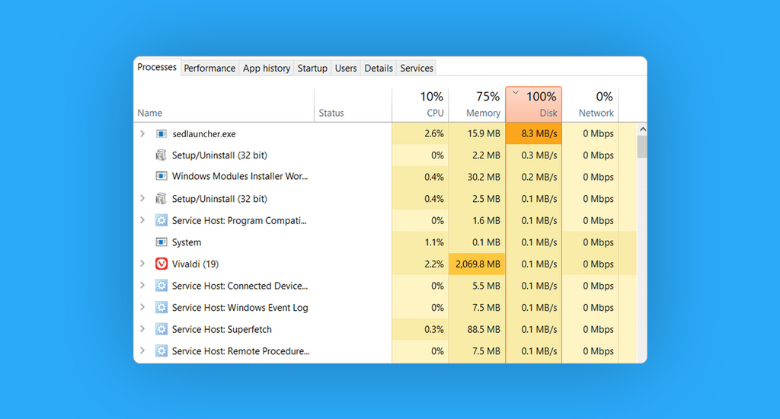Viewport: 780px width, 419px height.
Task: Open the Startup tab
Action: (x=312, y=69)
